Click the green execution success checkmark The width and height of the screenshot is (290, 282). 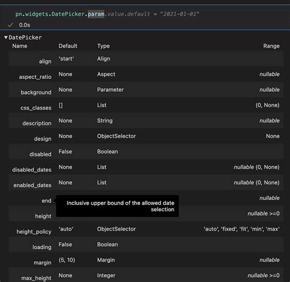pos(10,25)
